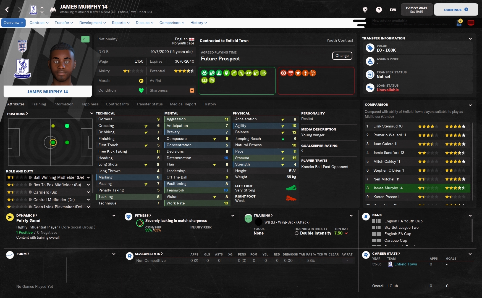Click the red monitor notification icon
482x298 pixels.
(x=471, y=23)
